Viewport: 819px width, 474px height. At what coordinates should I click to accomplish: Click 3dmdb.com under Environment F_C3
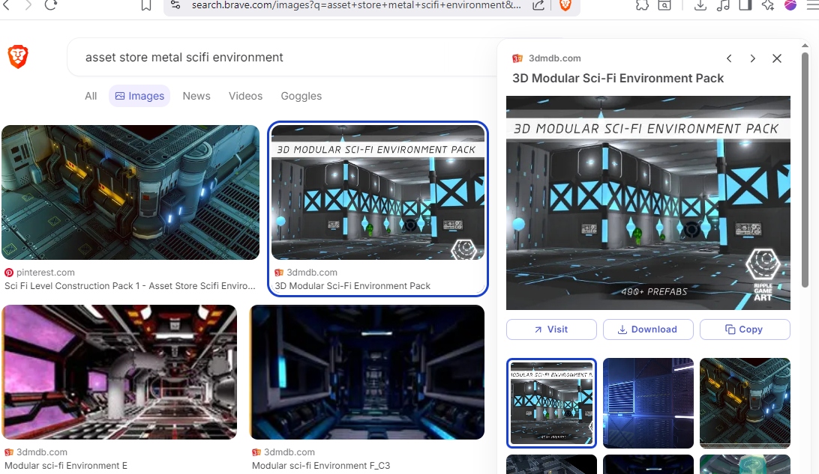289,452
